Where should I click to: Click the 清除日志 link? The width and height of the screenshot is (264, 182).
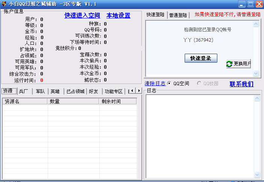pyautogui.click(x=155, y=84)
